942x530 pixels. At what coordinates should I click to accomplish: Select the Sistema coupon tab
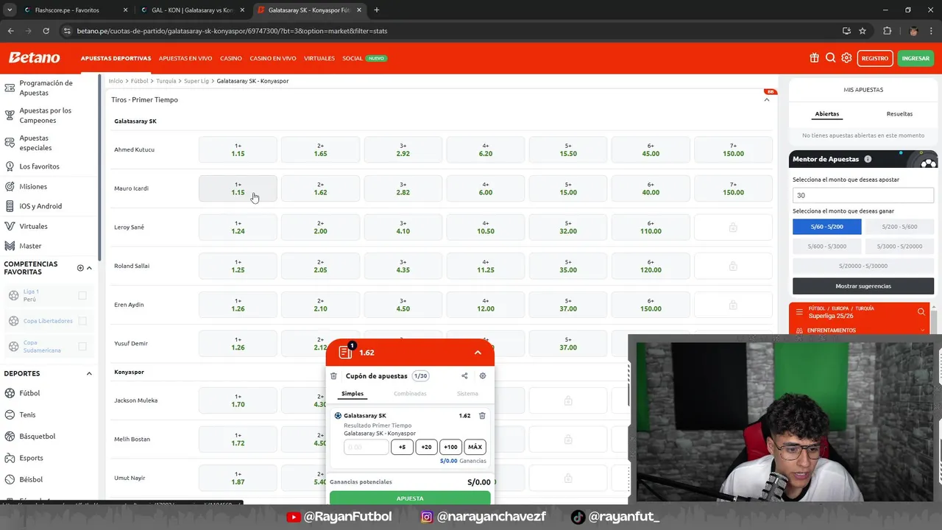(467, 394)
